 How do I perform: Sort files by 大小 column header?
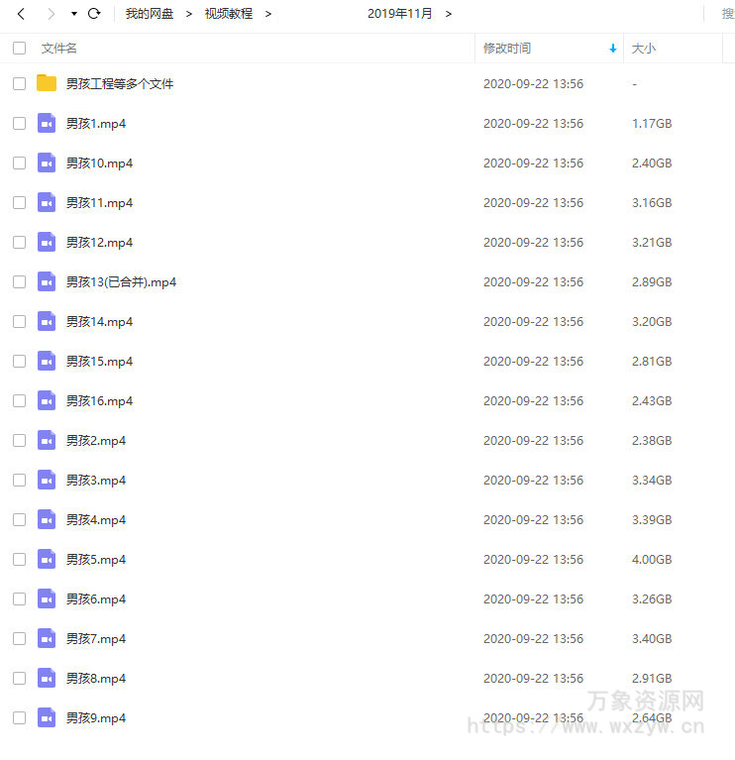point(644,48)
